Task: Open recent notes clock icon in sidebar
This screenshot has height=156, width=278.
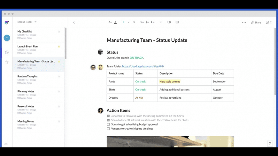Action: coord(7,52)
